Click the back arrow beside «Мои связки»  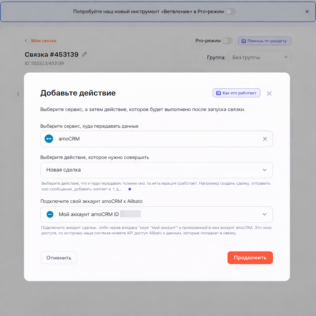[26, 41]
